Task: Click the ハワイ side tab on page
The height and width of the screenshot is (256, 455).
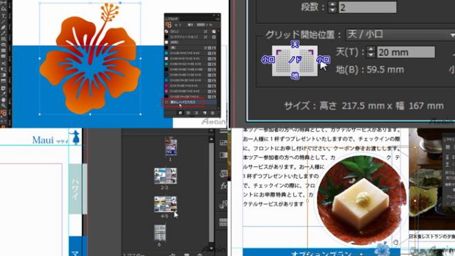Action: click(x=75, y=189)
